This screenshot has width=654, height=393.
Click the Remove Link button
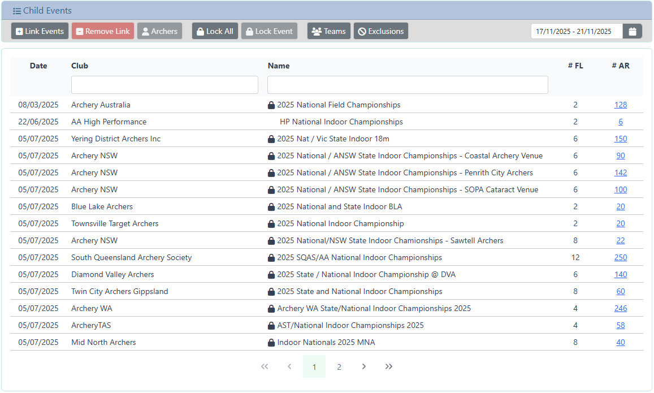point(103,32)
